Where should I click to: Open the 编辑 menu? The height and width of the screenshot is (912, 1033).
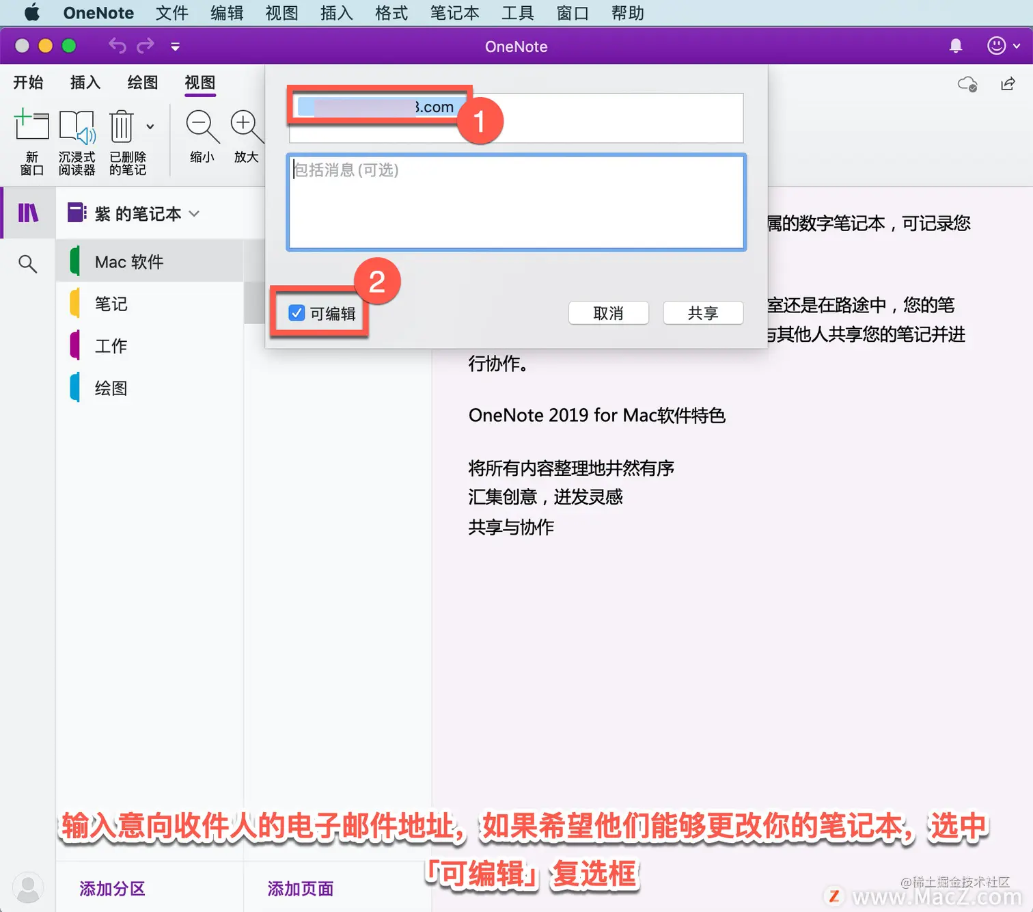[x=227, y=13]
